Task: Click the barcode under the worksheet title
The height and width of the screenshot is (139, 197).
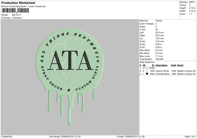Action: pyautogui.click(x=15, y=10)
